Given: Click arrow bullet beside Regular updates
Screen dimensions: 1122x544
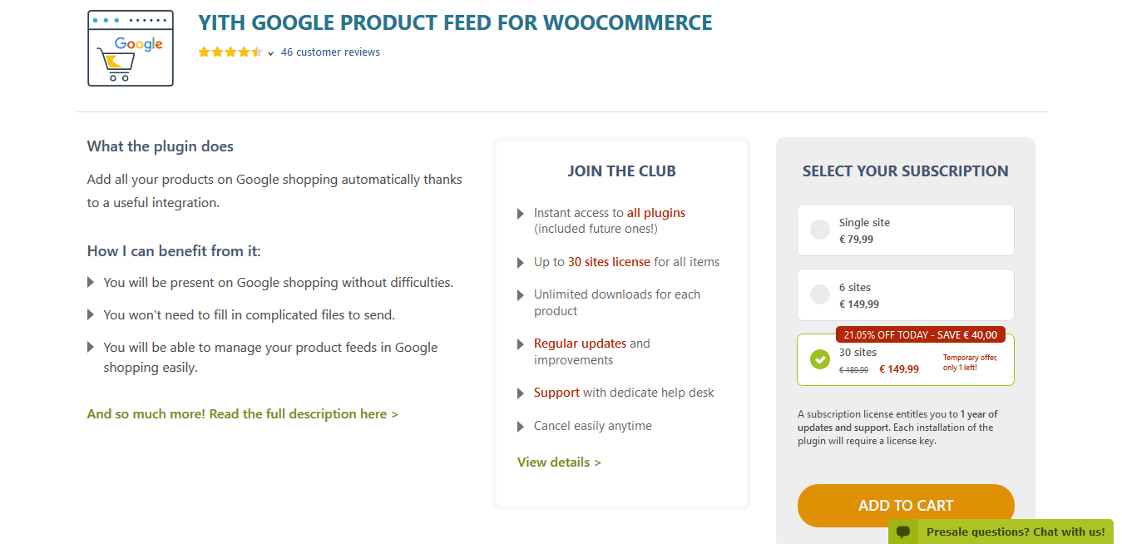Looking at the screenshot, I should point(521,344).
